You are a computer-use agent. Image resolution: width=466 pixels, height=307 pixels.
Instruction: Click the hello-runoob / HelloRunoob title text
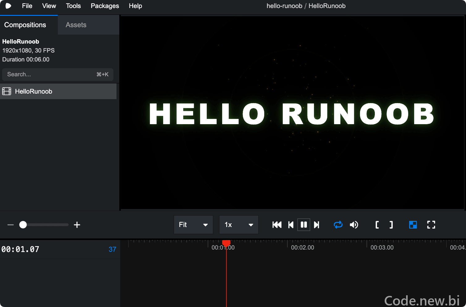[x=306, y=6]
